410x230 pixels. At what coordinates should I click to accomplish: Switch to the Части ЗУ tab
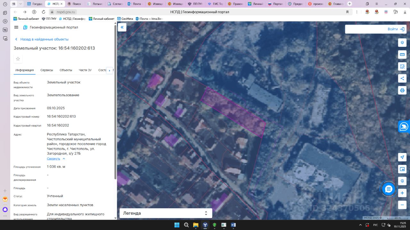pos(85,70)
